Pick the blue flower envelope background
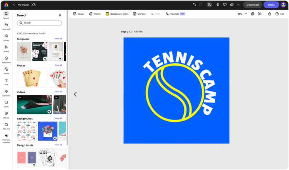289x170 pixels. point(47,131)
